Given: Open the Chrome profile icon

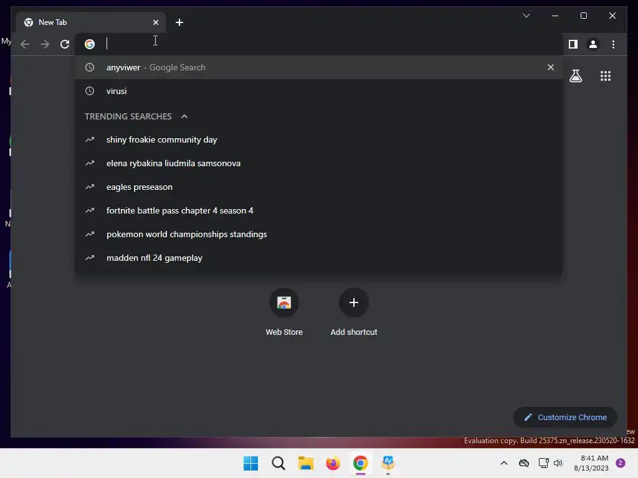Looking at the screenshot, I should 593,44.
